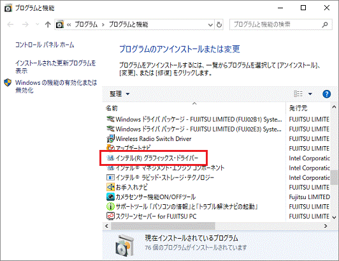Click スクリーンセーバー for FUJITSU PC icon
Viewport: 339px width, 261px height.
110,216
